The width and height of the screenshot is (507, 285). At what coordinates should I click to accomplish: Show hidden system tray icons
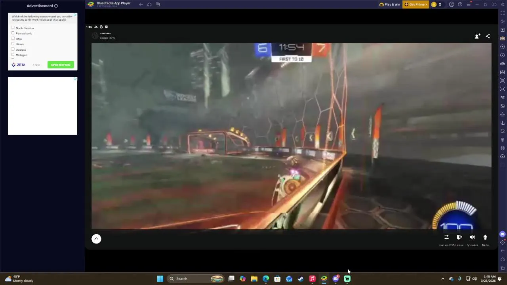coord(442,279)
